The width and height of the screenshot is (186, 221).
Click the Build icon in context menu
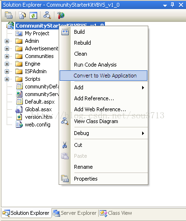(x=65, y=32)
